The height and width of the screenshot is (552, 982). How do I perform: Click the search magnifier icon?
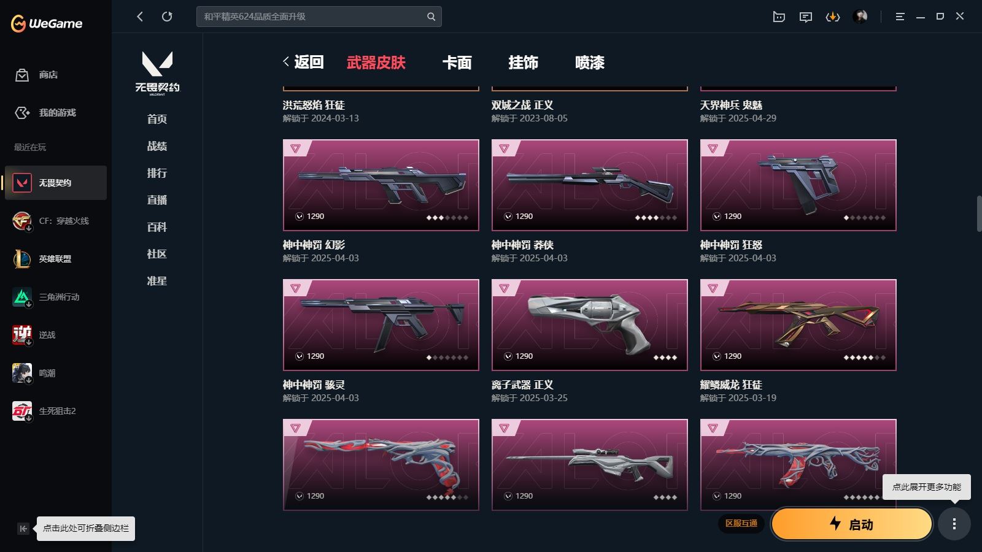tap(431, 17)
